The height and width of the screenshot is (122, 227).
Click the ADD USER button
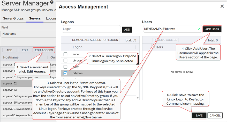tap(212, 29)
